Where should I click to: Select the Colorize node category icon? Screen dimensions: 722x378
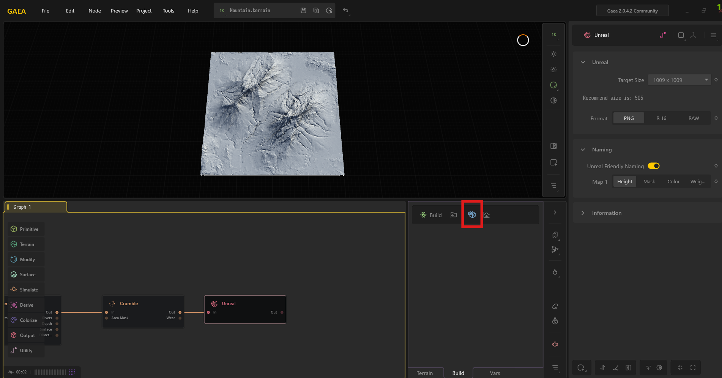14,320
